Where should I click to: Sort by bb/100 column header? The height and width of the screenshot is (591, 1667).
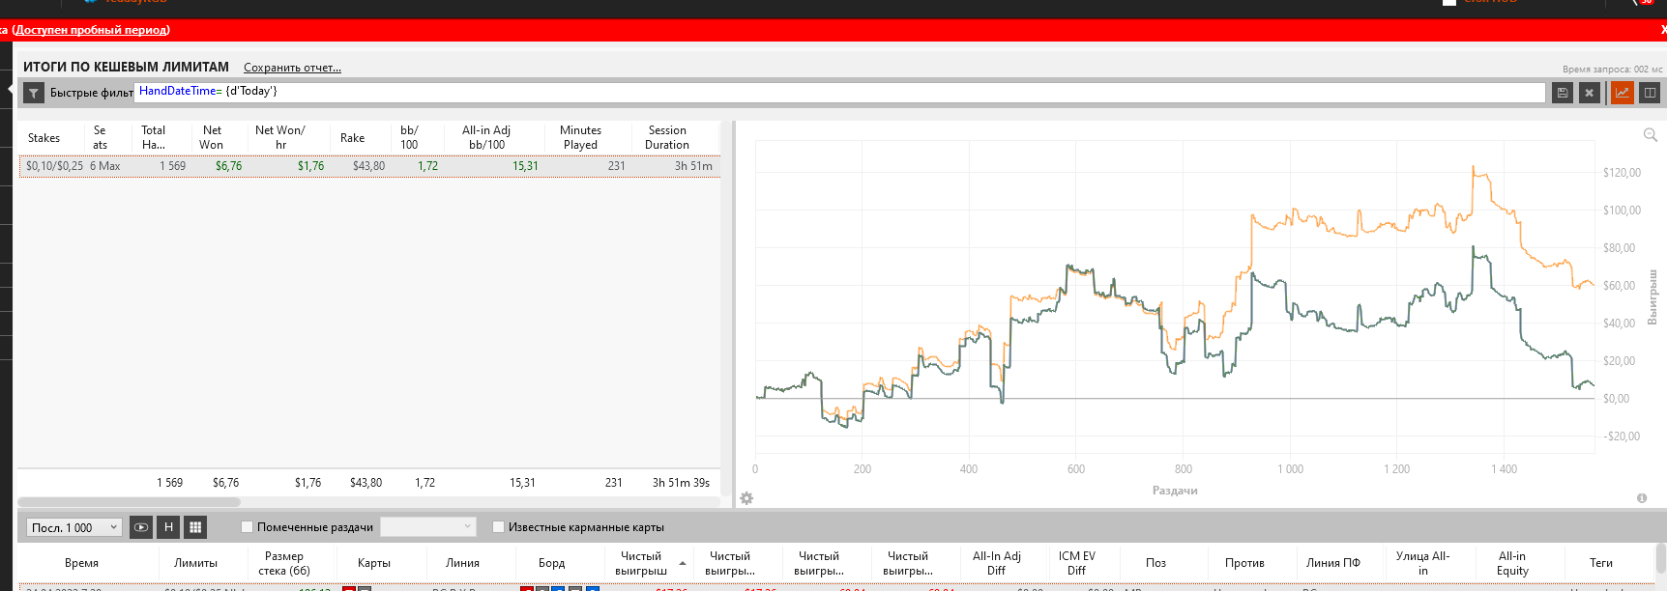point(409,137)
